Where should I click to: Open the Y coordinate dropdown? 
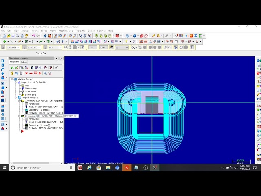coord(39,48)
